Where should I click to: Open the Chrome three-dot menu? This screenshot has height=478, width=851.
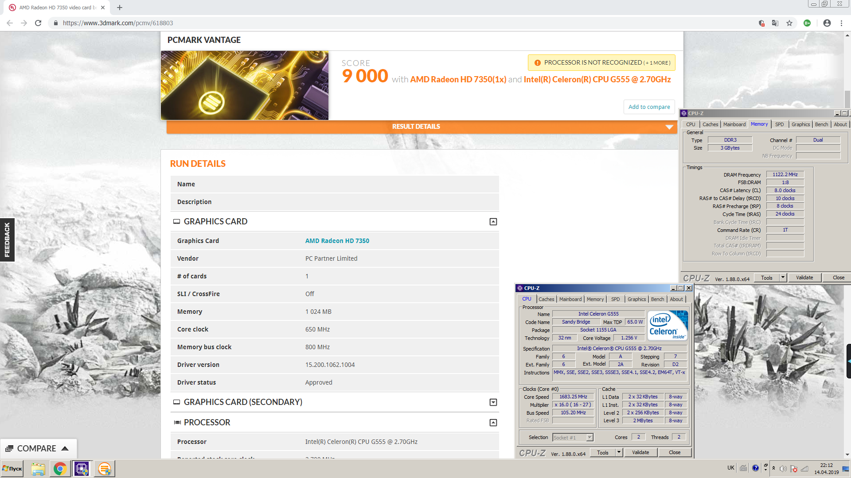pyautogui.click(x=841, y=23)
